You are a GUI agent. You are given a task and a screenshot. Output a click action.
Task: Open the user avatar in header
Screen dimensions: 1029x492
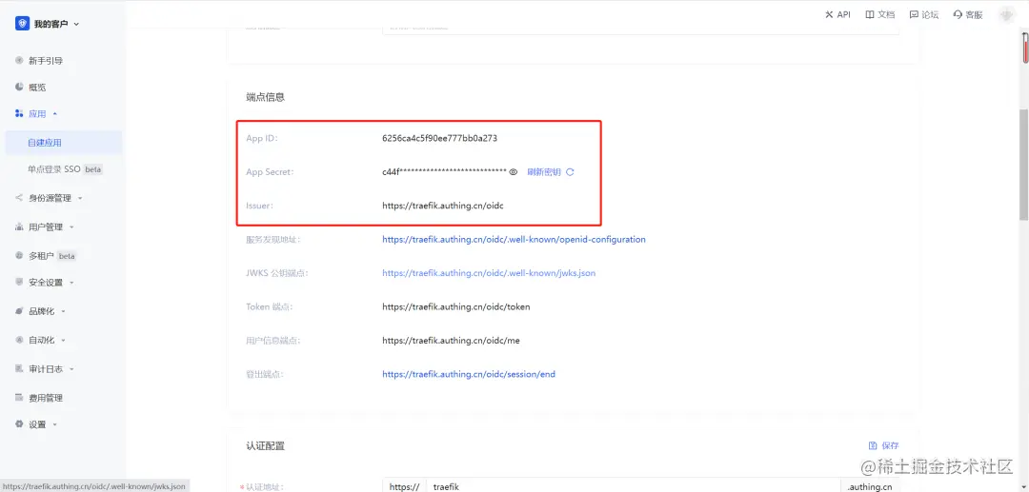click(1005, 14)
